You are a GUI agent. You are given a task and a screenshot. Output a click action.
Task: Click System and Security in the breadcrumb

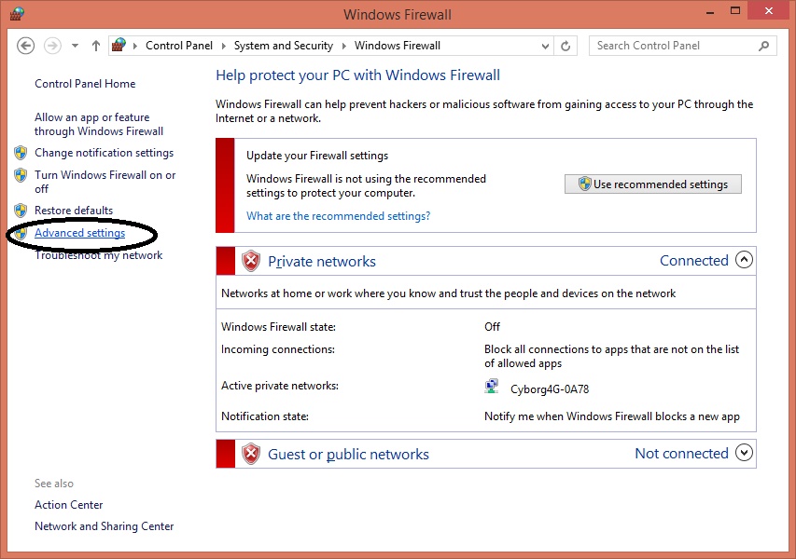pyautogui.click(x=284, y=46)
